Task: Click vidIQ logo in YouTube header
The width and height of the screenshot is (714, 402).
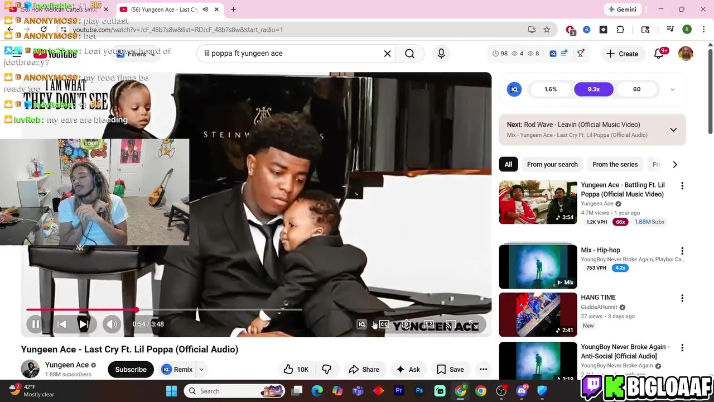Action: (553, 54)
